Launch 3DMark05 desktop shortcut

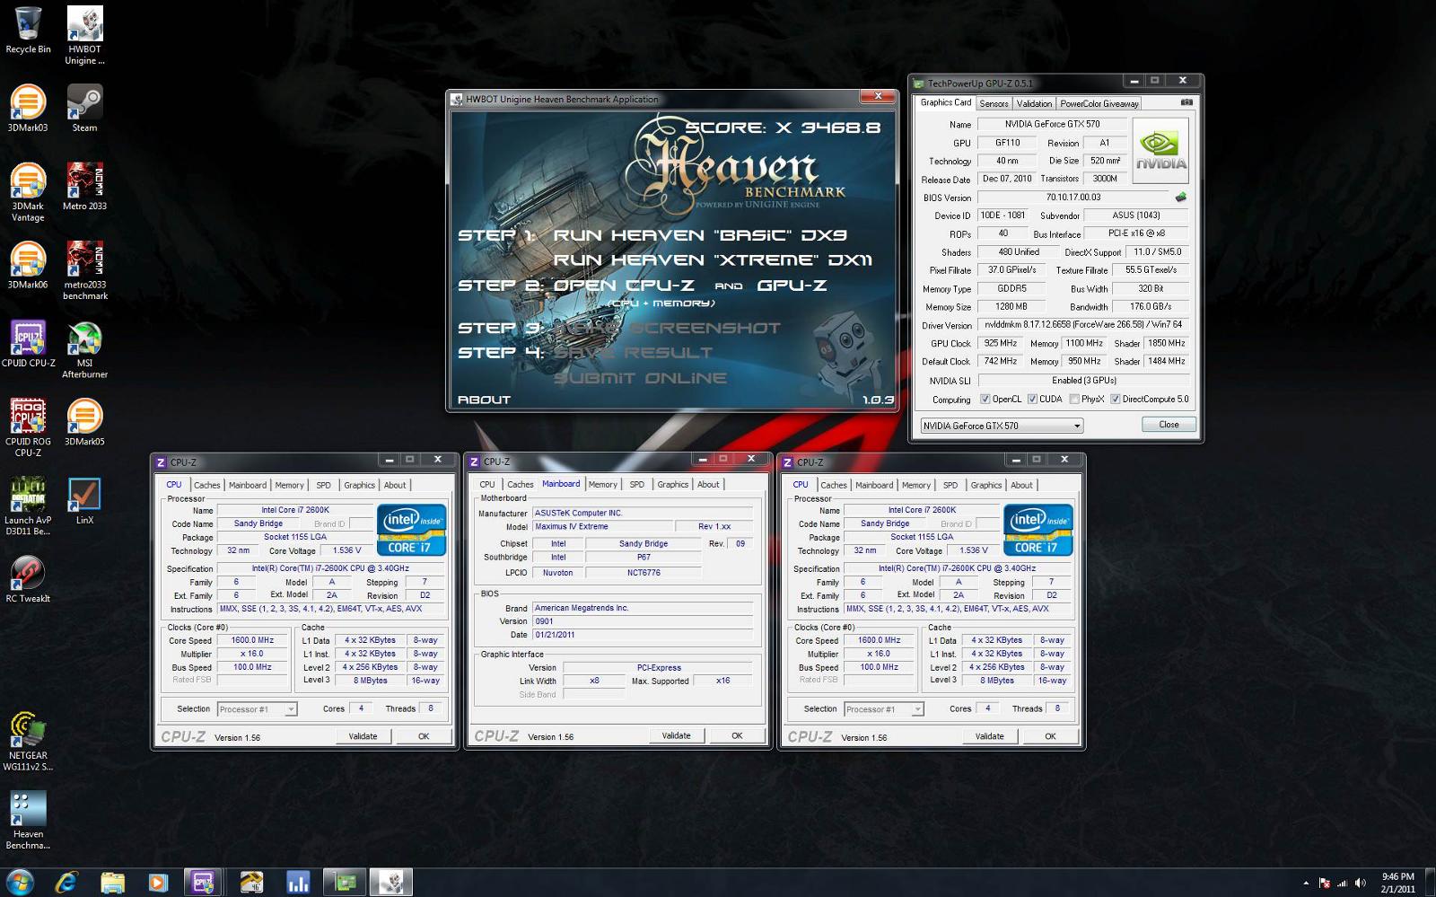[84, 422]
